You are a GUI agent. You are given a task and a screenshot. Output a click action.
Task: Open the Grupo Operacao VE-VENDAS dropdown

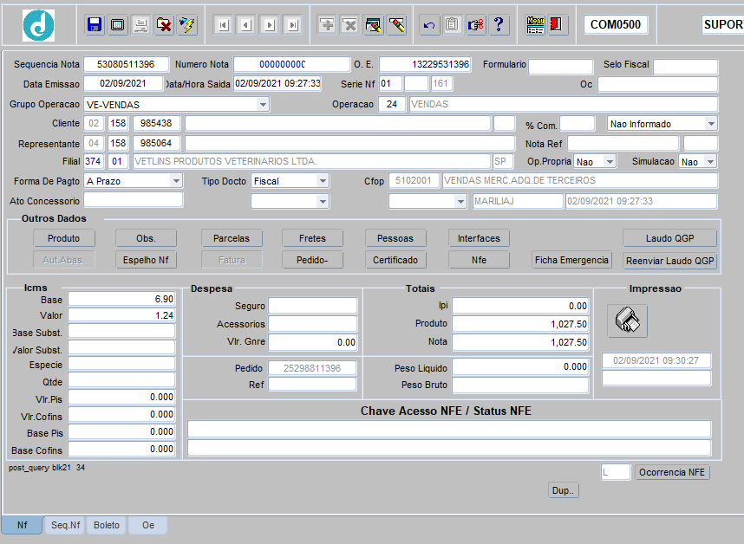pos(263,104)
